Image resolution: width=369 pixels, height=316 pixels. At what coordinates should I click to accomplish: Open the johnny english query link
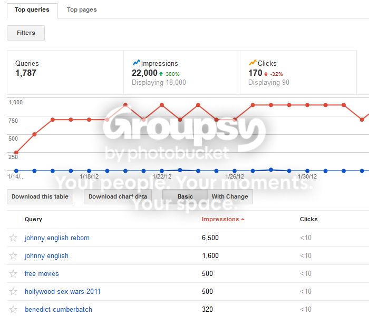[46, 255]
